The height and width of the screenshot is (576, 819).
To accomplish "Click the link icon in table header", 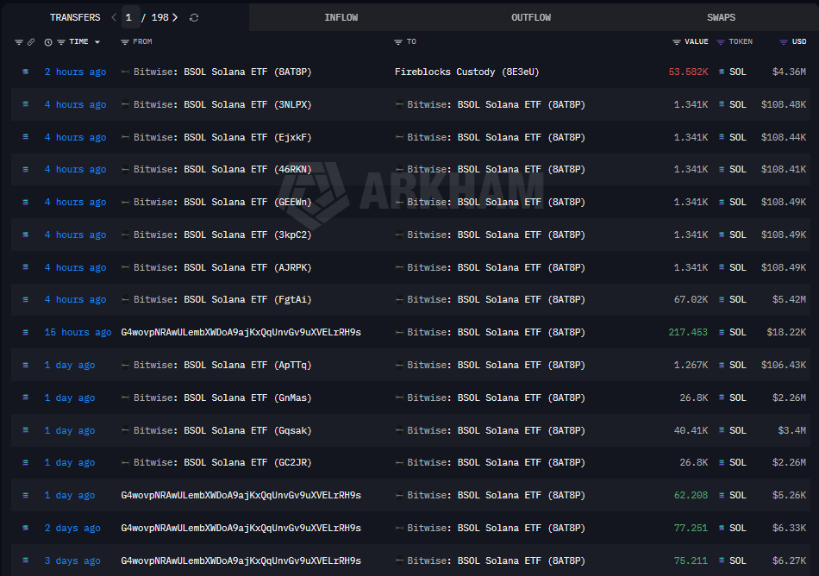I will click(31, 41).
